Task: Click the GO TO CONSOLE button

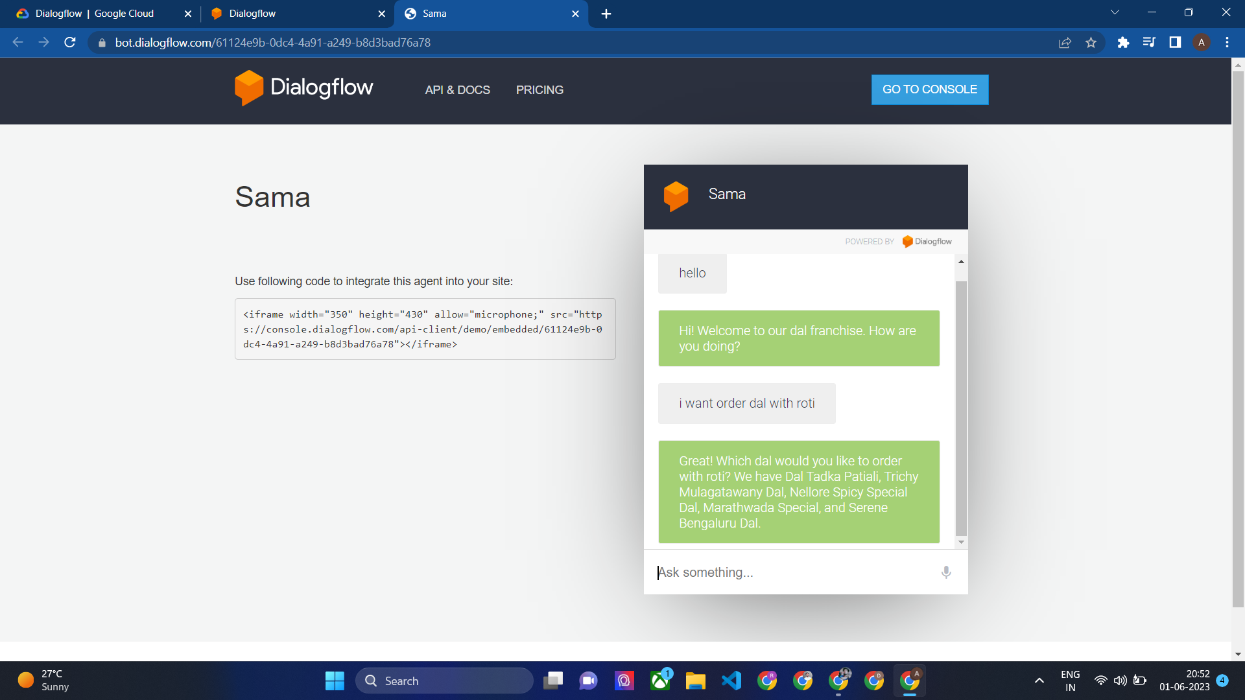Action: pyautogui.click(x=929, y=89)
